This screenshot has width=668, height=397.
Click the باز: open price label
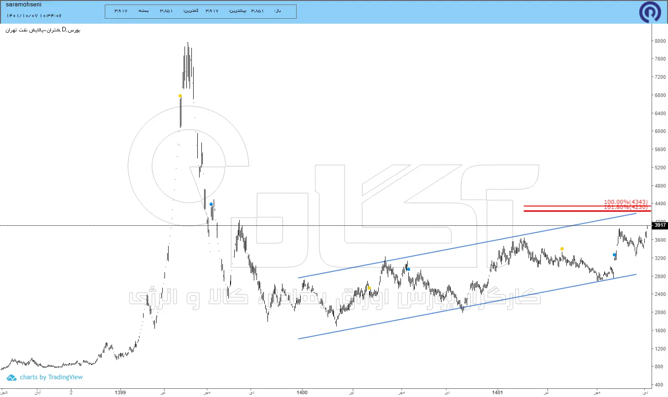pos(278,11)
